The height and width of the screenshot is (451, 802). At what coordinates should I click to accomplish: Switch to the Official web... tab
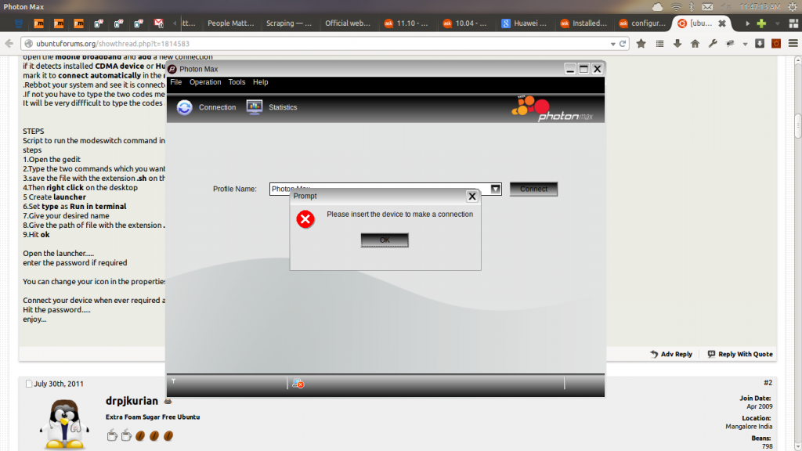tap(347, 23)
